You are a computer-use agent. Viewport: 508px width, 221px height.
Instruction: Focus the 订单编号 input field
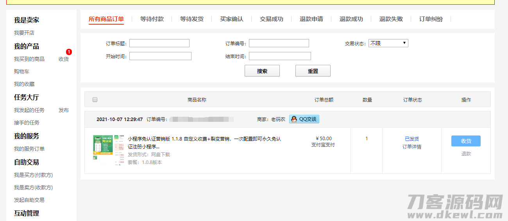coord(279,43)
